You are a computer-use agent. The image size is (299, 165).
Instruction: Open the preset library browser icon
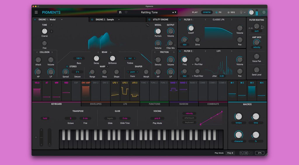tap(121, 12)
